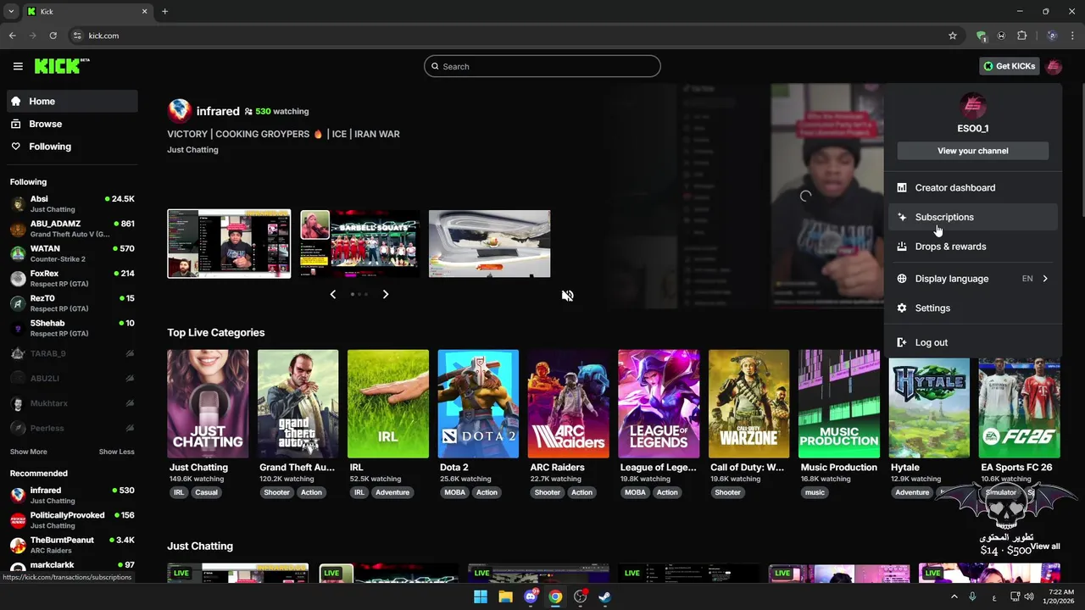Bookmark this page with star icon

coord(953,36)
